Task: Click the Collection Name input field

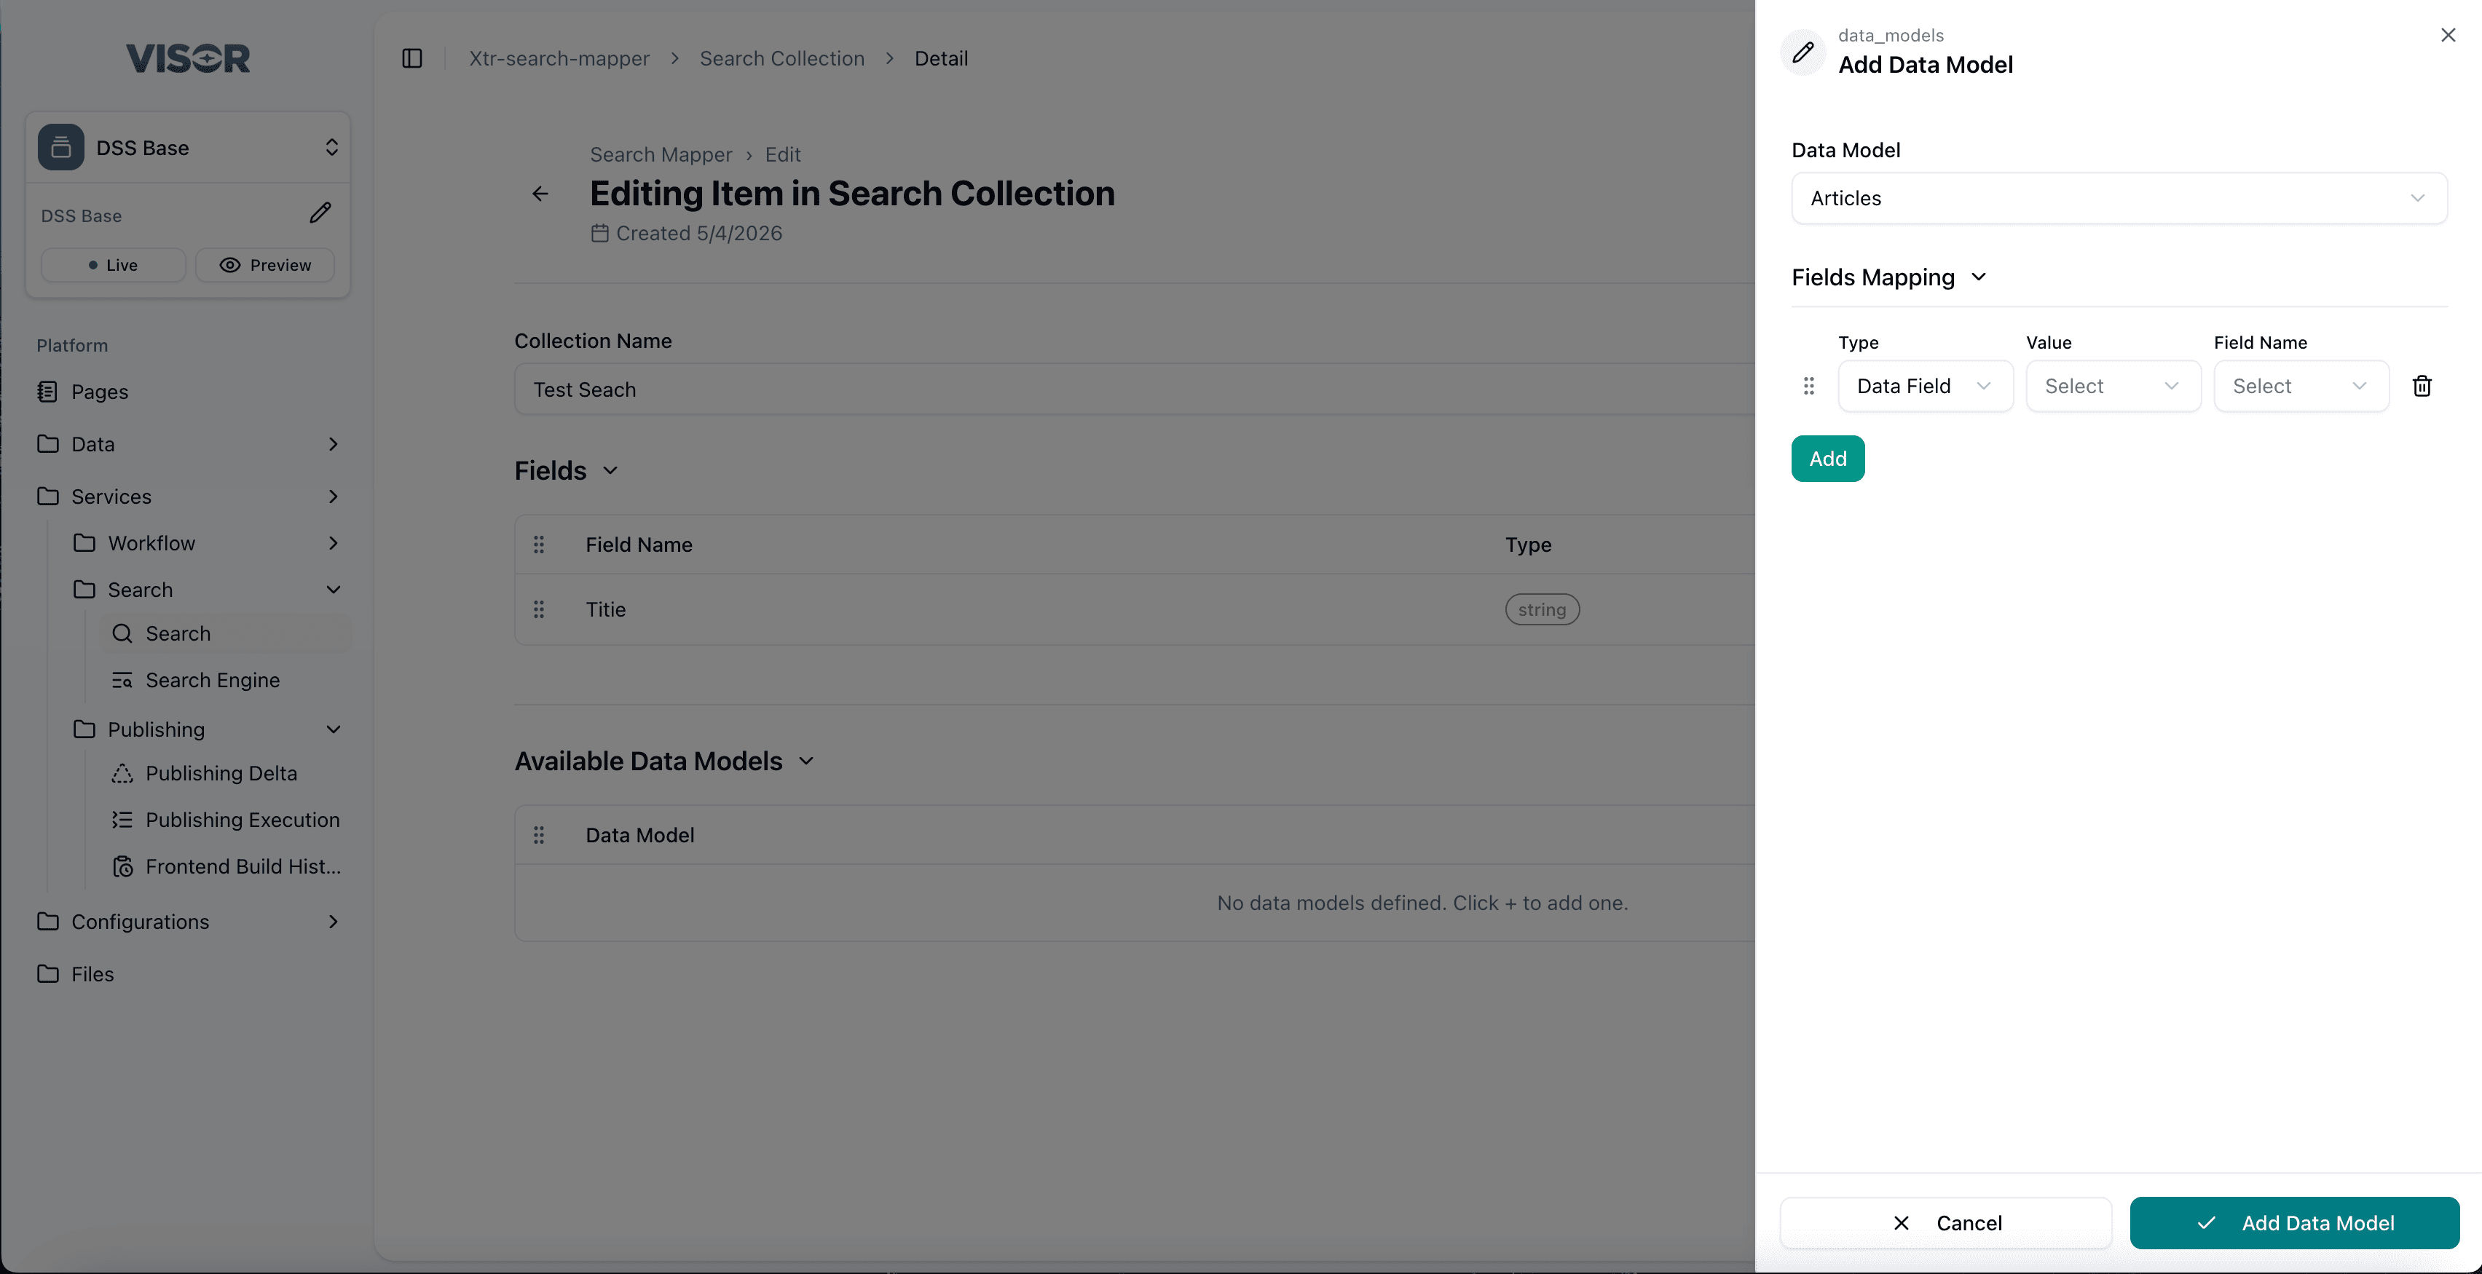Action: 1134,389
